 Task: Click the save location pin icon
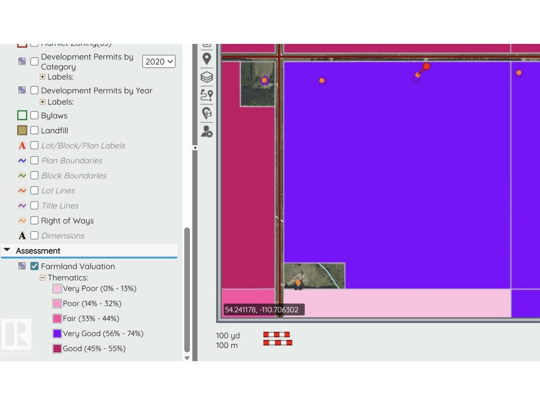tap(207, 113)
